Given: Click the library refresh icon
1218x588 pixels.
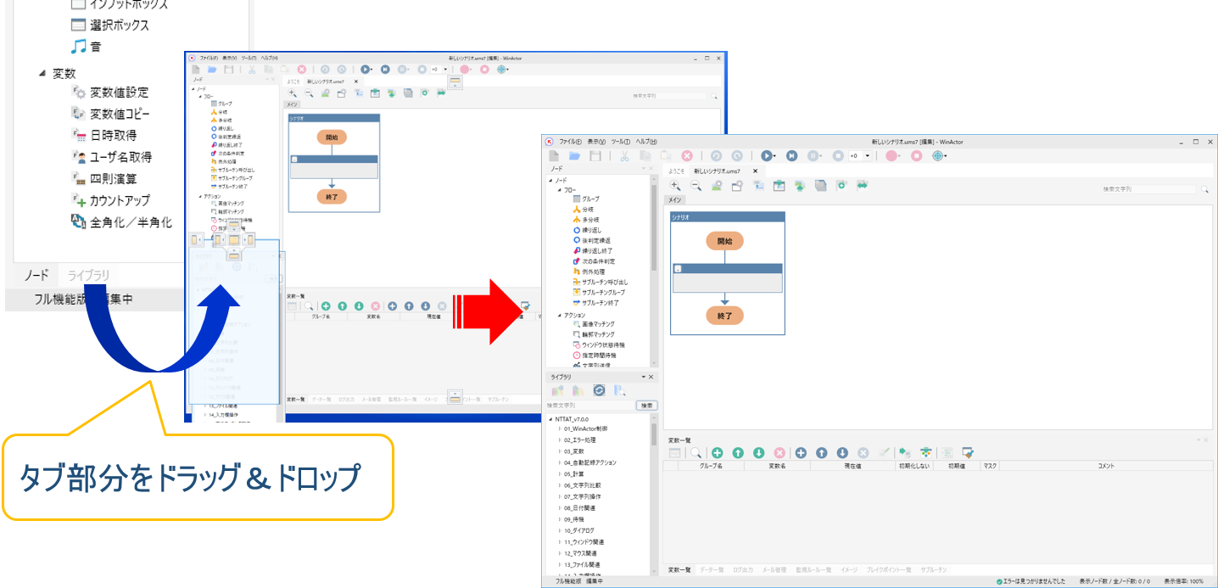Looking at the screenshot, I should 599,390.
